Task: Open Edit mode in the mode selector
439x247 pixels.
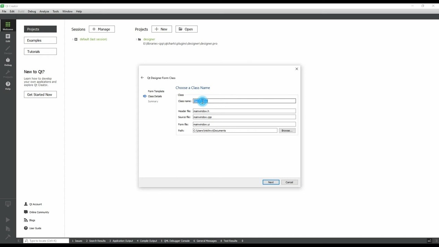Action: [8, 38]
